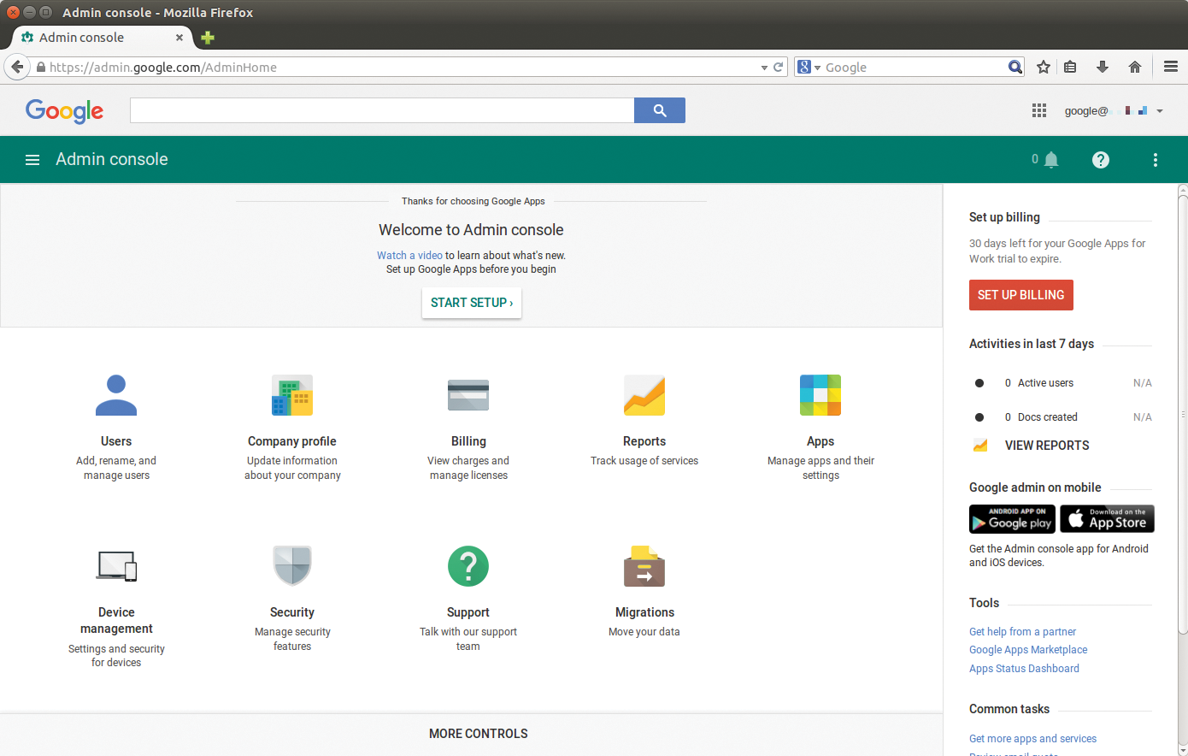Open the three-dot options menu in green bar

coord(1156,160)
